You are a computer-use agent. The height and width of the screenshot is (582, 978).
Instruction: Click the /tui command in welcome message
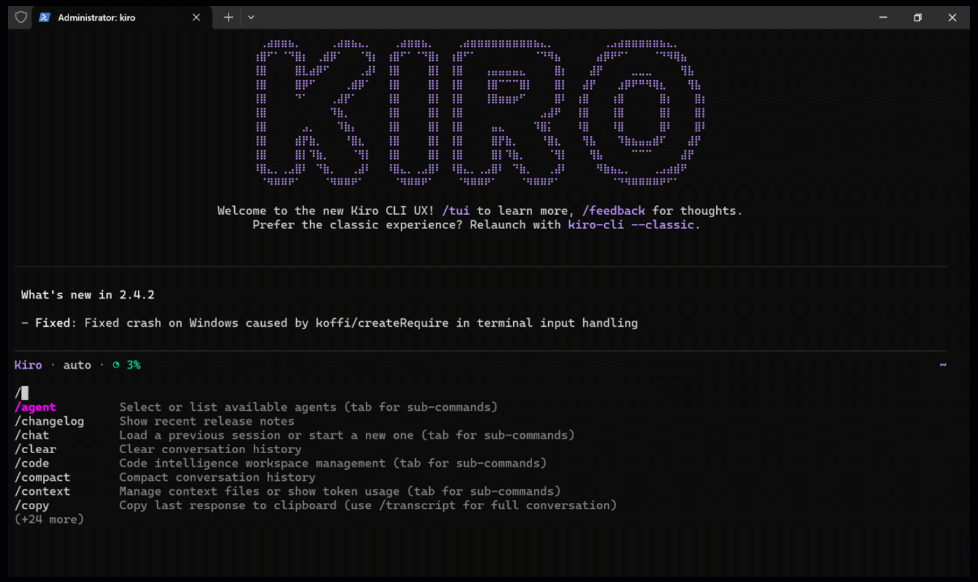point(456,211)
